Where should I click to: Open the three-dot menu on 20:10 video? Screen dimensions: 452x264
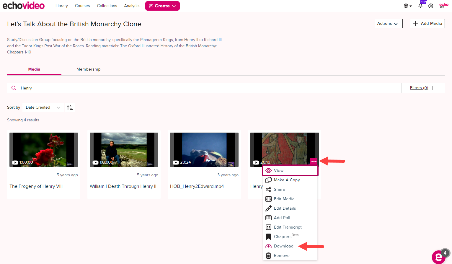tap(314, 162)
